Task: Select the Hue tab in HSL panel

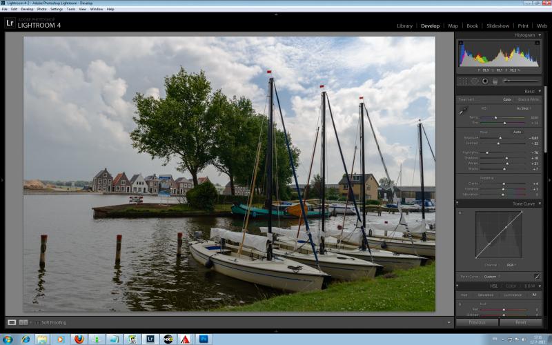Action: click(x=464, y=295)
